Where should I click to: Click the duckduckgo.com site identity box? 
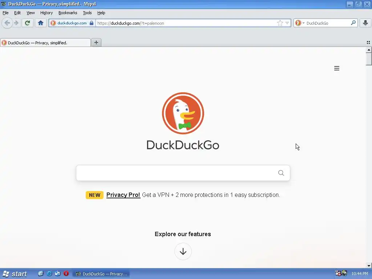coord(72,23)
